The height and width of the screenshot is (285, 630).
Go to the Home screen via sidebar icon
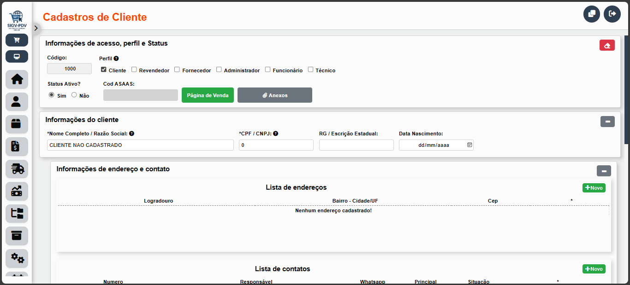(x=17, y=79)
